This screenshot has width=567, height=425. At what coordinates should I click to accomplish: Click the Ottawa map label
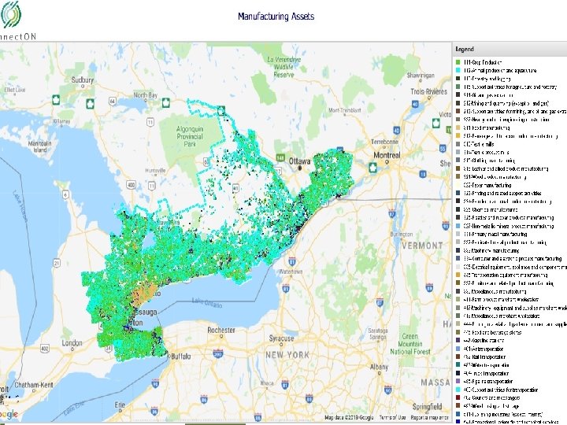tap(299, 161)
